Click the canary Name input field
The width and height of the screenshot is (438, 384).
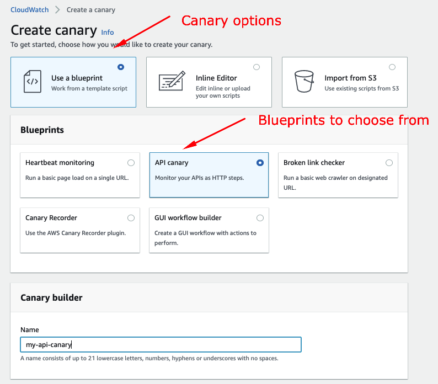(x=161, y=344)
